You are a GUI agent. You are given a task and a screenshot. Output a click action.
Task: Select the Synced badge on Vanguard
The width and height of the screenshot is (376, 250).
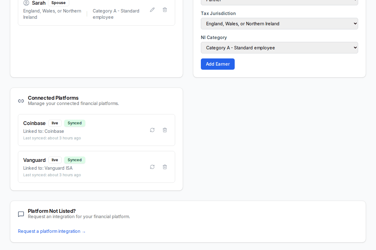click(75, 160)
